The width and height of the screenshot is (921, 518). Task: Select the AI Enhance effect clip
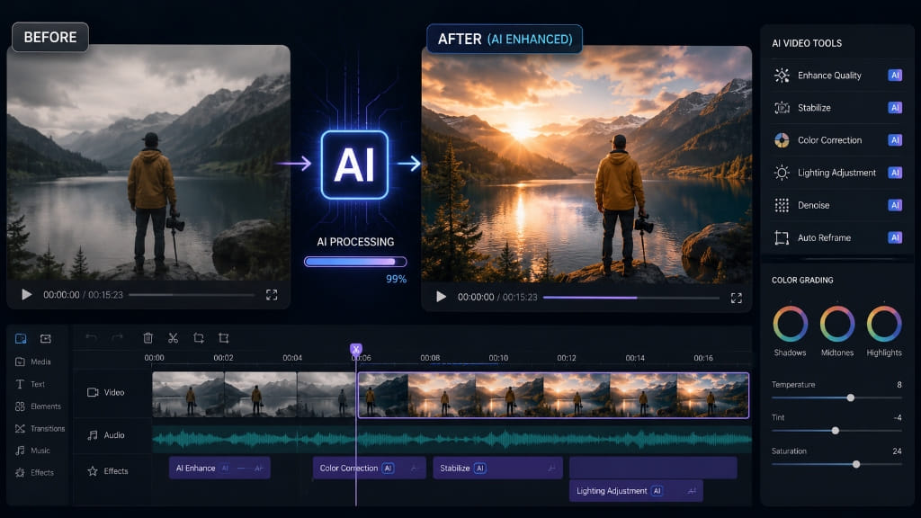coord(219,468)
